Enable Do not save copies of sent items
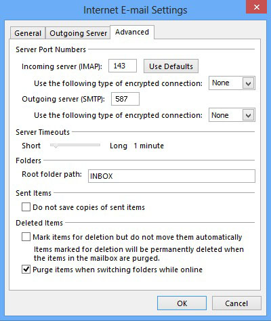Viewport: 271px width, 321px height. coord(26,207)
